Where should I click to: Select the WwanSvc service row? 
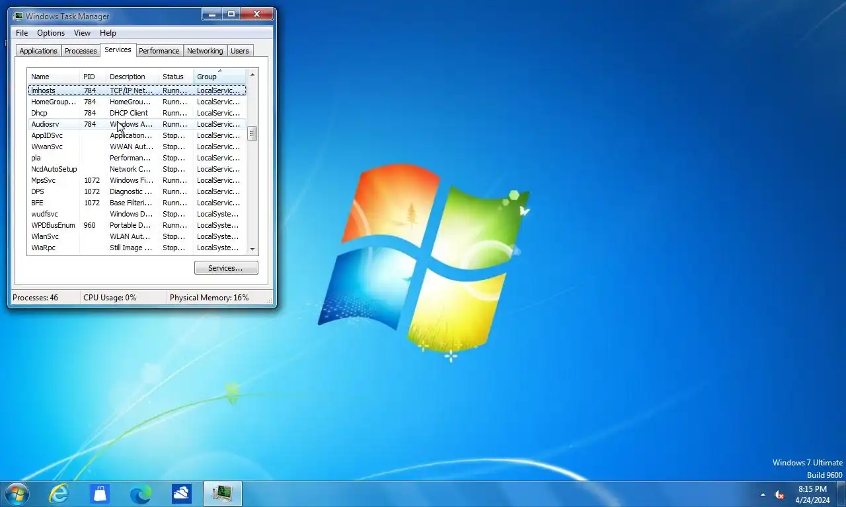click(137, 147)
